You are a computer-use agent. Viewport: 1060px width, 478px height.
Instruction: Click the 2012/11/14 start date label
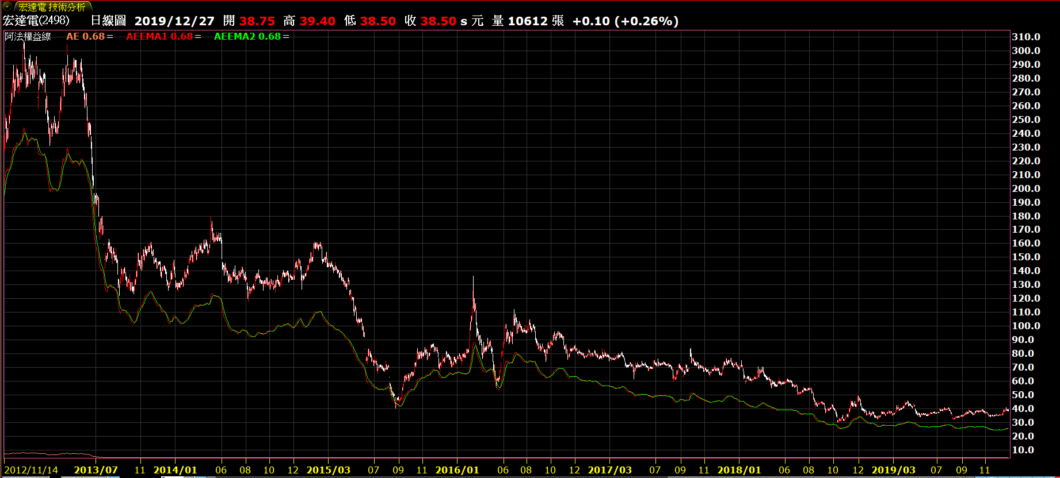point(31,470)
